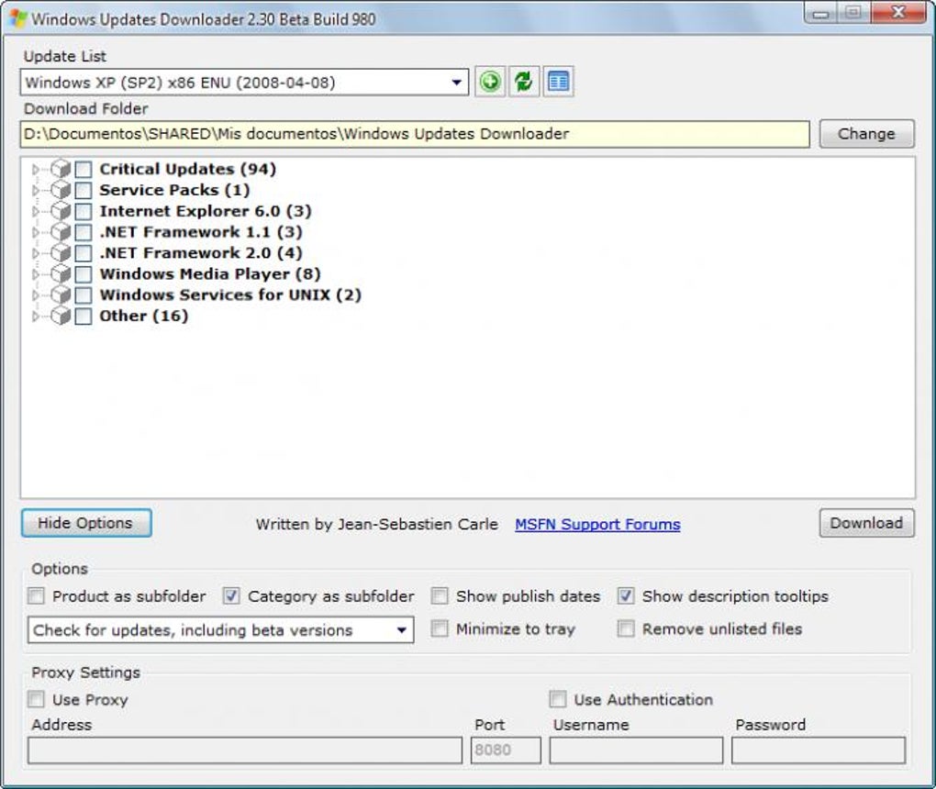
Task: Click the proxy Address input field
Action: point(245,750)
